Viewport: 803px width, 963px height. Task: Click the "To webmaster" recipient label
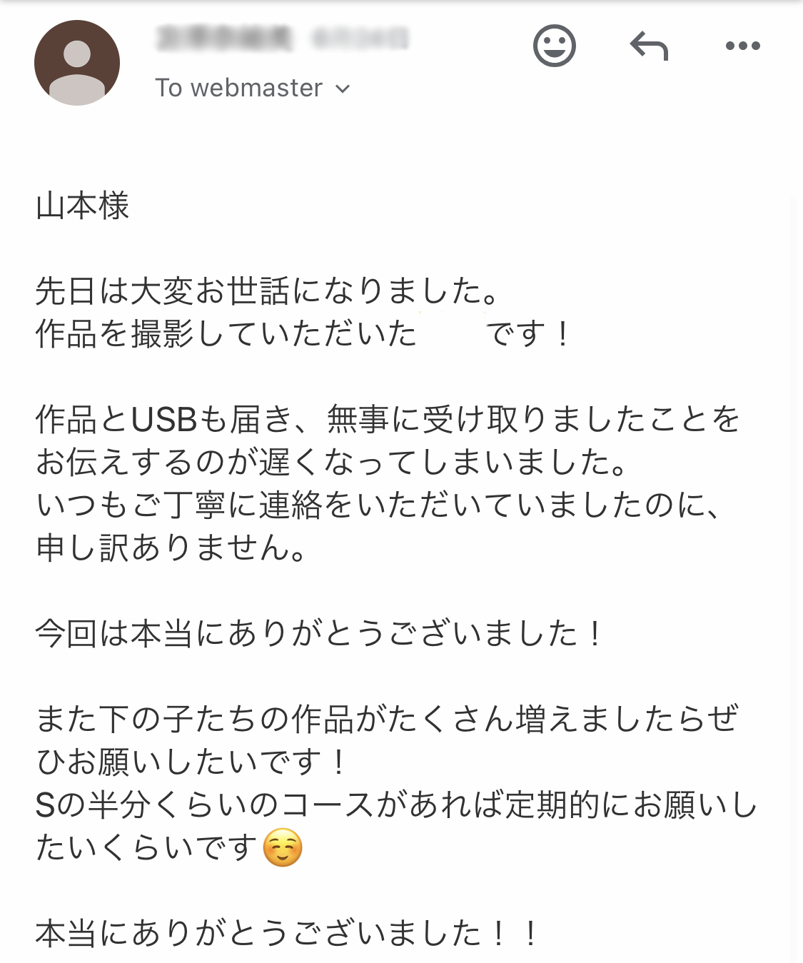pyautogui.click(x=239, y=88)
